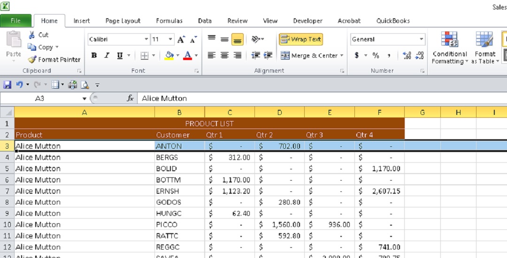Click the Increase Indent icon
Screen dimensions: 507x258
(x=269, y=55)
